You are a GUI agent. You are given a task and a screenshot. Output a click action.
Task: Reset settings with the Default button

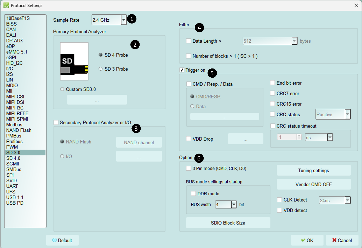point(62,240)
